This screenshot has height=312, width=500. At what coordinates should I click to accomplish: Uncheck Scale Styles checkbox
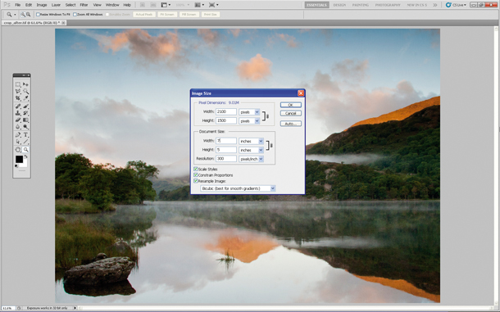196,169
